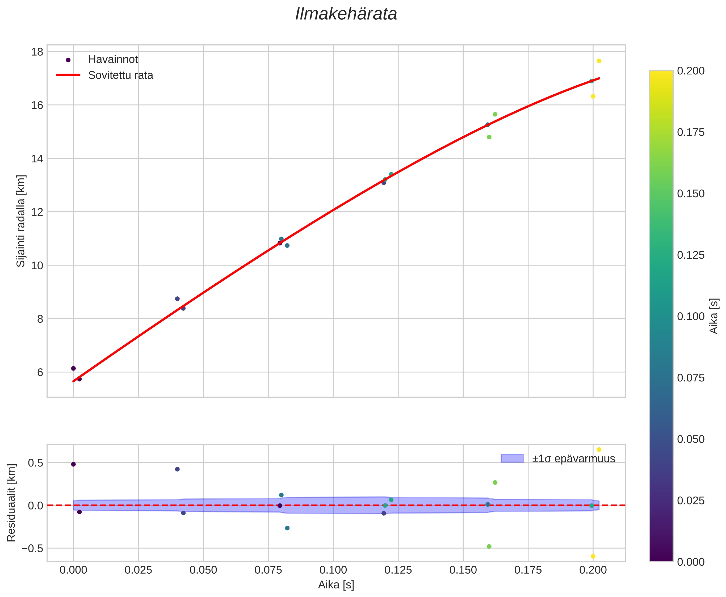Click the 'Havainnot' legend dot marker
Image resolution: width=726 pixels, height=597 pixels.
(68, 60)
